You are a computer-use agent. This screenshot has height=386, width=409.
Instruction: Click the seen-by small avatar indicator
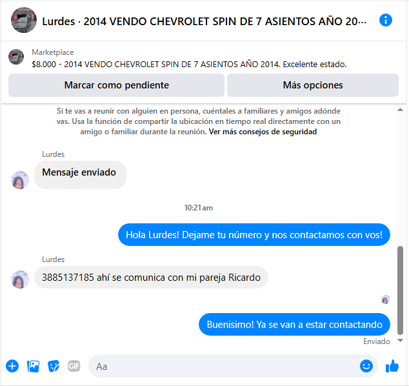click(x=386, y=300)
